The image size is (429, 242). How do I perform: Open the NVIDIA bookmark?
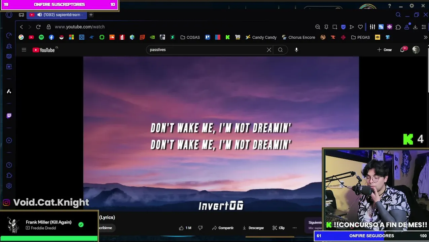(x=152, y=37)
